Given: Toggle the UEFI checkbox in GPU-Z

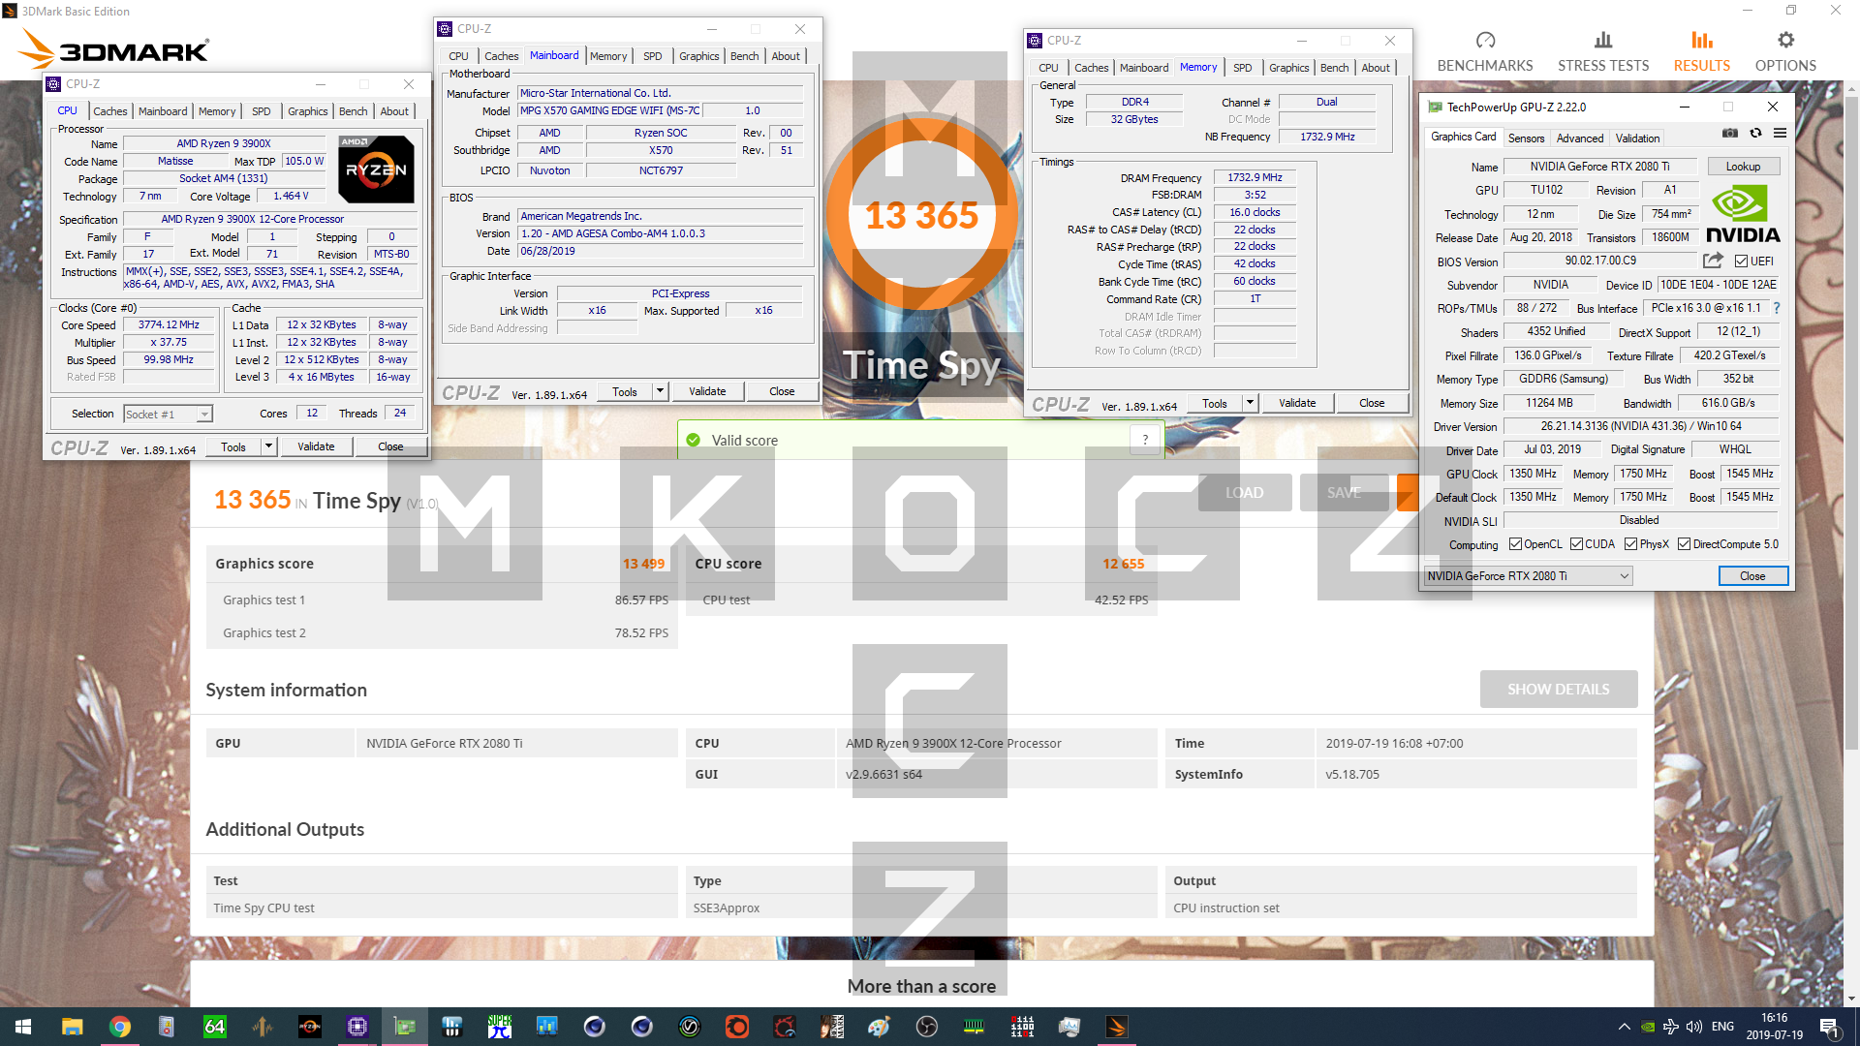Looking at the screenshot, I should (1741, 261).
